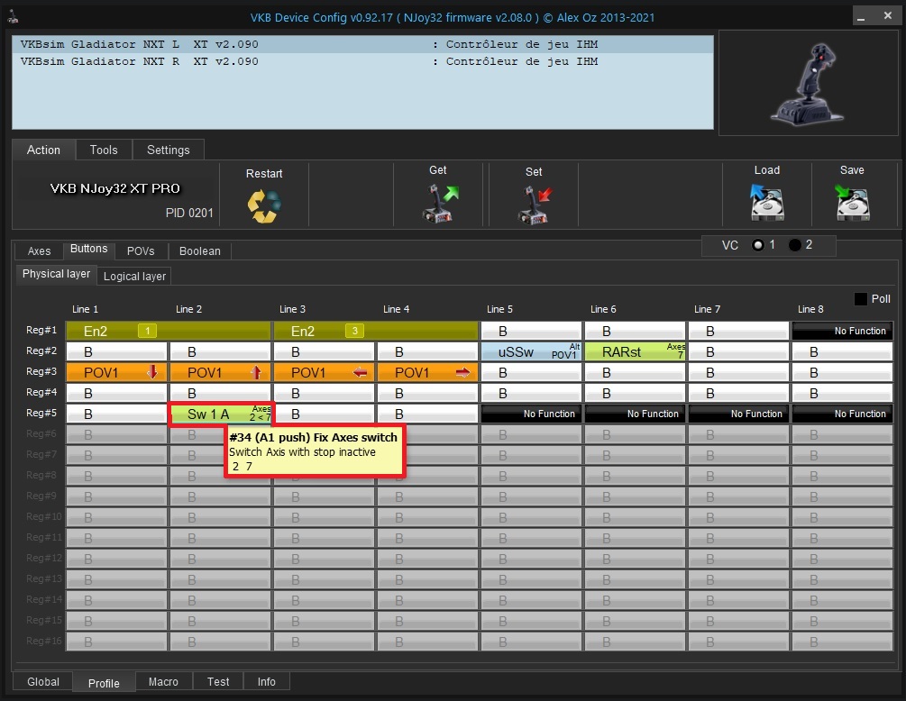Select VC radio button 1
Viewport: 906px width, 701px height.
757,245
